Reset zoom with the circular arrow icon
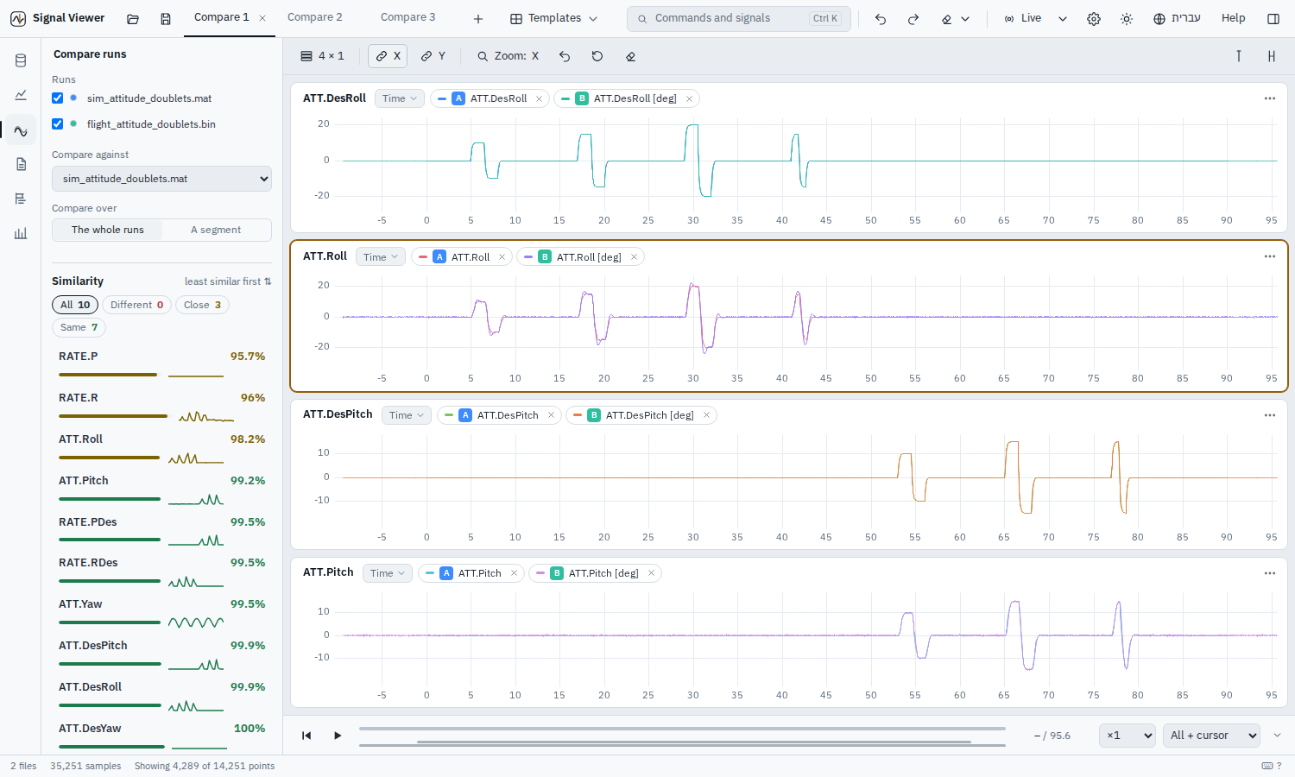1295x777 pixels. point(597,56)
